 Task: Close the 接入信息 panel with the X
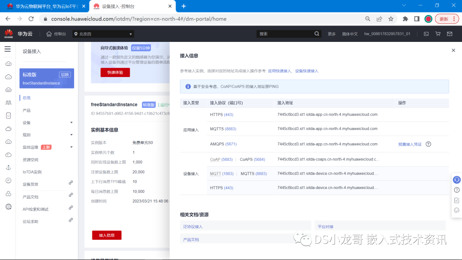pyautogui.click(x=453, y=50)
